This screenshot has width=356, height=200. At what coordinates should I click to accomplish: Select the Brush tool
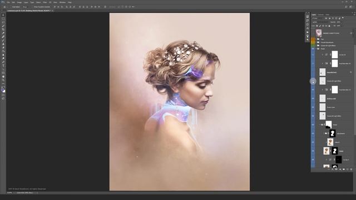pyautogui.click(x=3, y=41)
